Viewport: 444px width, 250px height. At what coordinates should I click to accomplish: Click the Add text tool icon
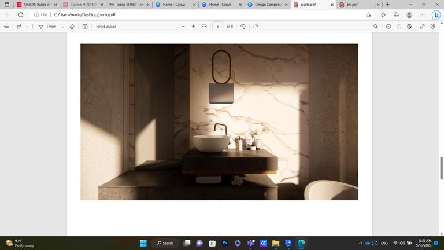point(84,27)
